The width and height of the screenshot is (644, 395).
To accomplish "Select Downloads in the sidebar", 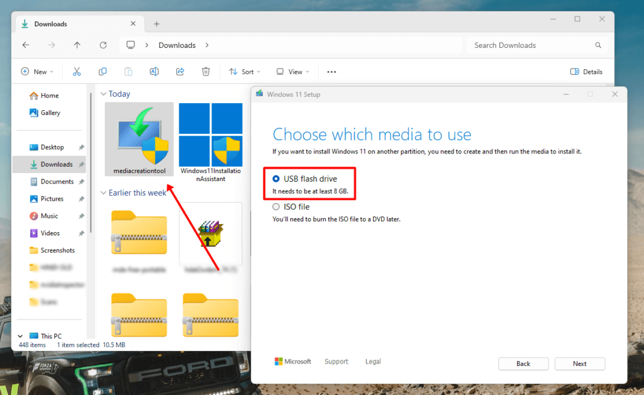I will point(50,164).
